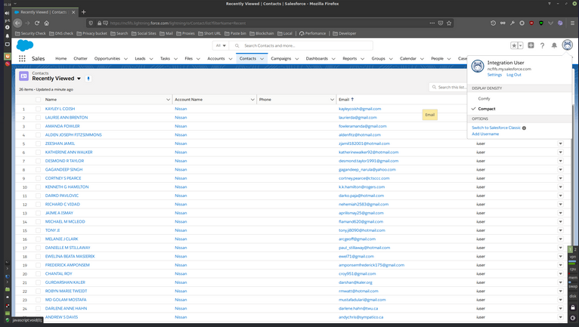Screen dimensions: 579x327
Task: Open the Accounts tab
Action: [x=216, y=58]
